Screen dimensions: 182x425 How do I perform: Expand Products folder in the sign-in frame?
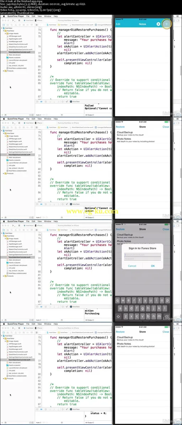click(x=4, y=276)
